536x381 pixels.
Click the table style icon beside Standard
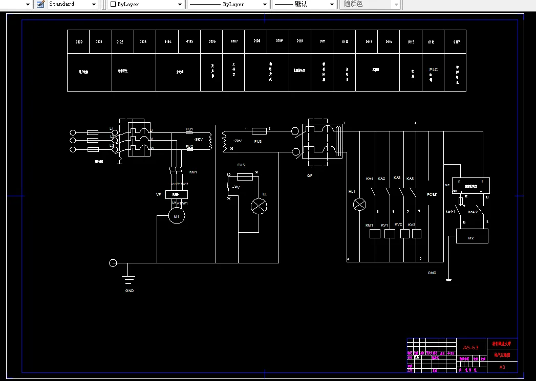point(40,4)
